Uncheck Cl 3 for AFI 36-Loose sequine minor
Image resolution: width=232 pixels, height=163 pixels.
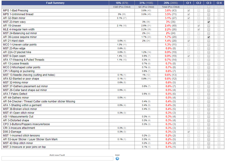coord(209,37)
